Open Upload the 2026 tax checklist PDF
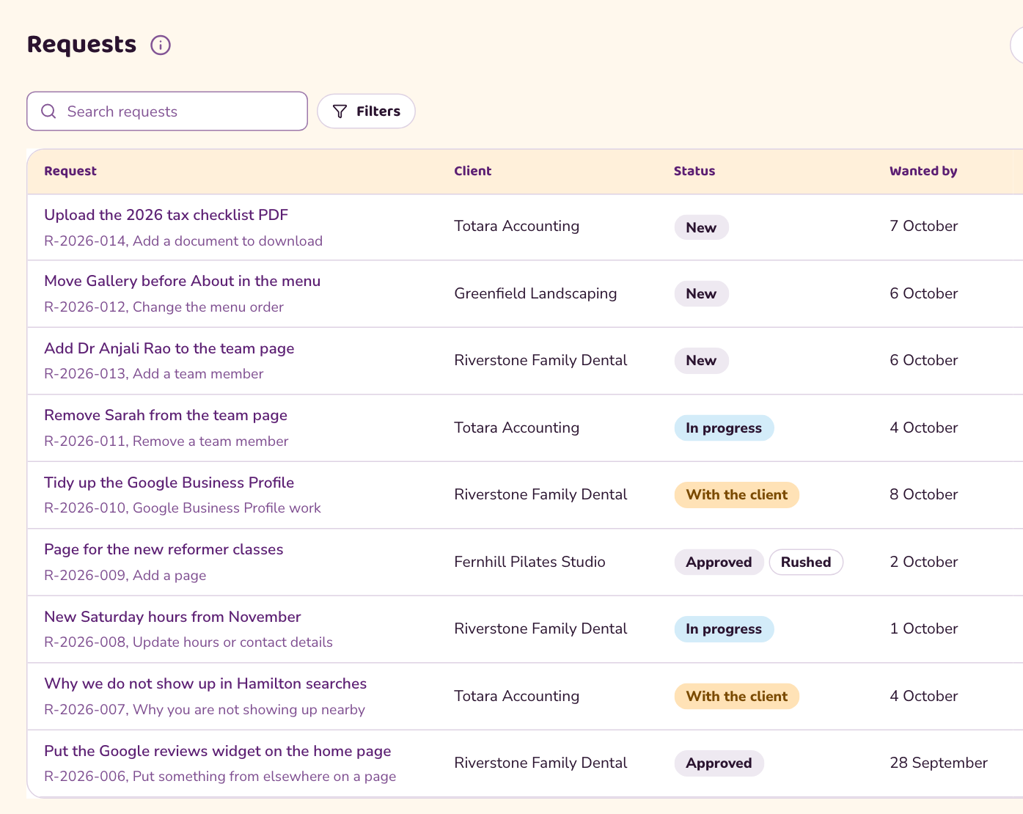Viewport: 1023px width, 814px height. pyautogui.click(x=166, y=215)
